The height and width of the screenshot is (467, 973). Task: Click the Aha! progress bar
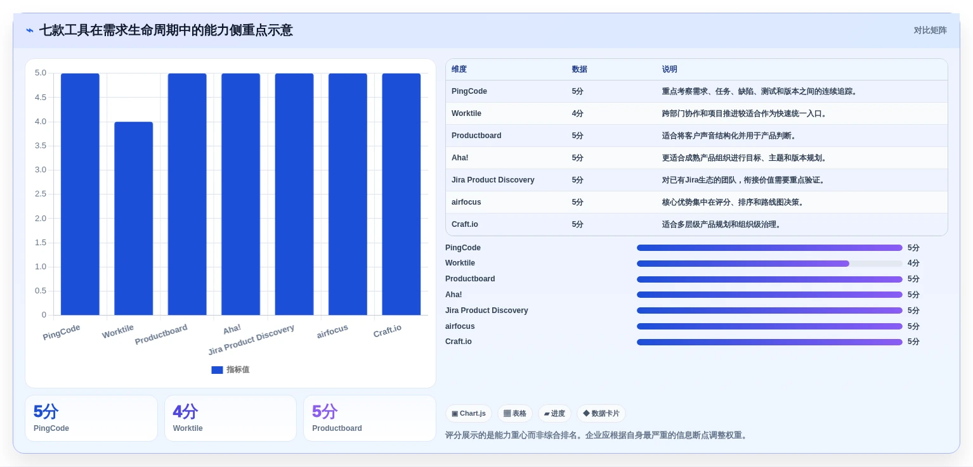[x=769, y=295]
